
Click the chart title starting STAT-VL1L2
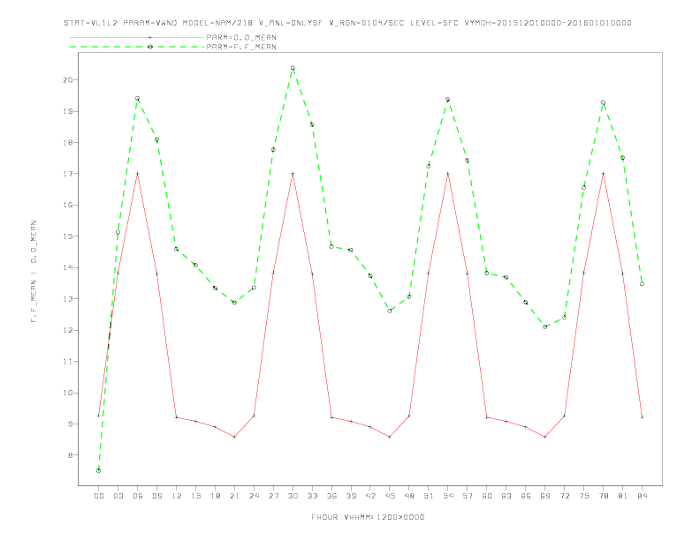coord(347,23)
